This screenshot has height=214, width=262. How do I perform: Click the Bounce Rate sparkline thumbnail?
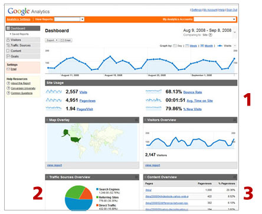click(153, 91)
